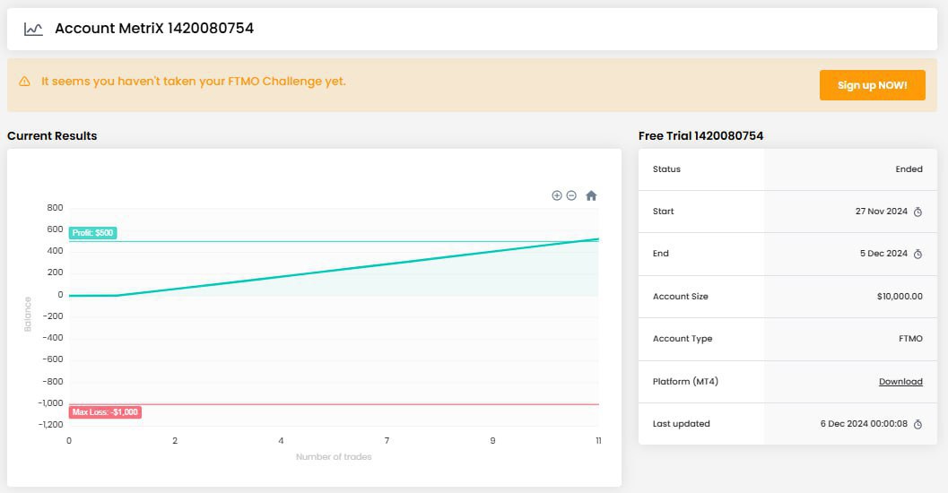Click the FTMO Challenge banner message
Screen dimensions: 948x493
[x=193, y=82]
